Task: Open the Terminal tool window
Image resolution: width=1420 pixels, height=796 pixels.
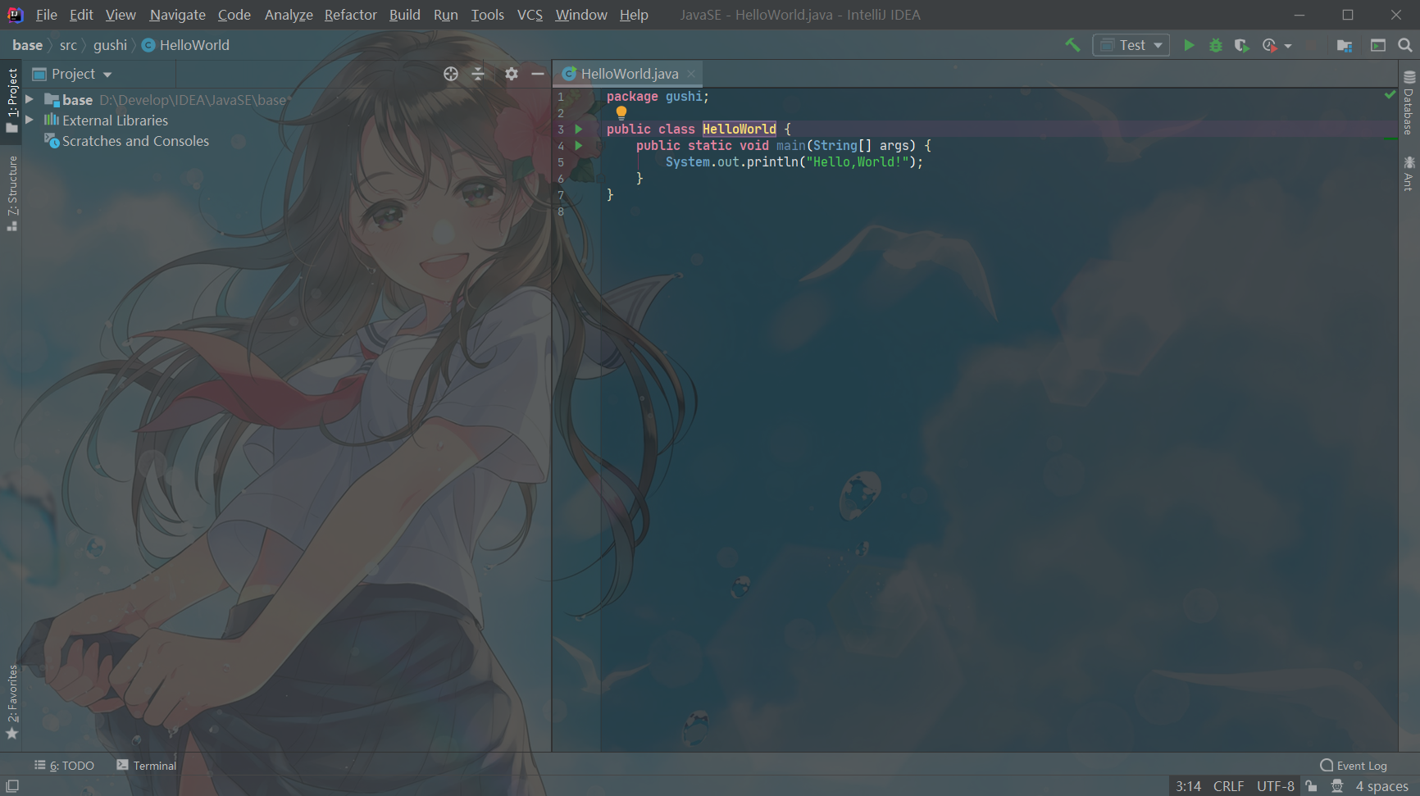Action: click(x=147, y=766)
